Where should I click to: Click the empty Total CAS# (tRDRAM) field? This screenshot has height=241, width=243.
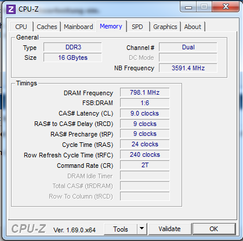point(145,186)
